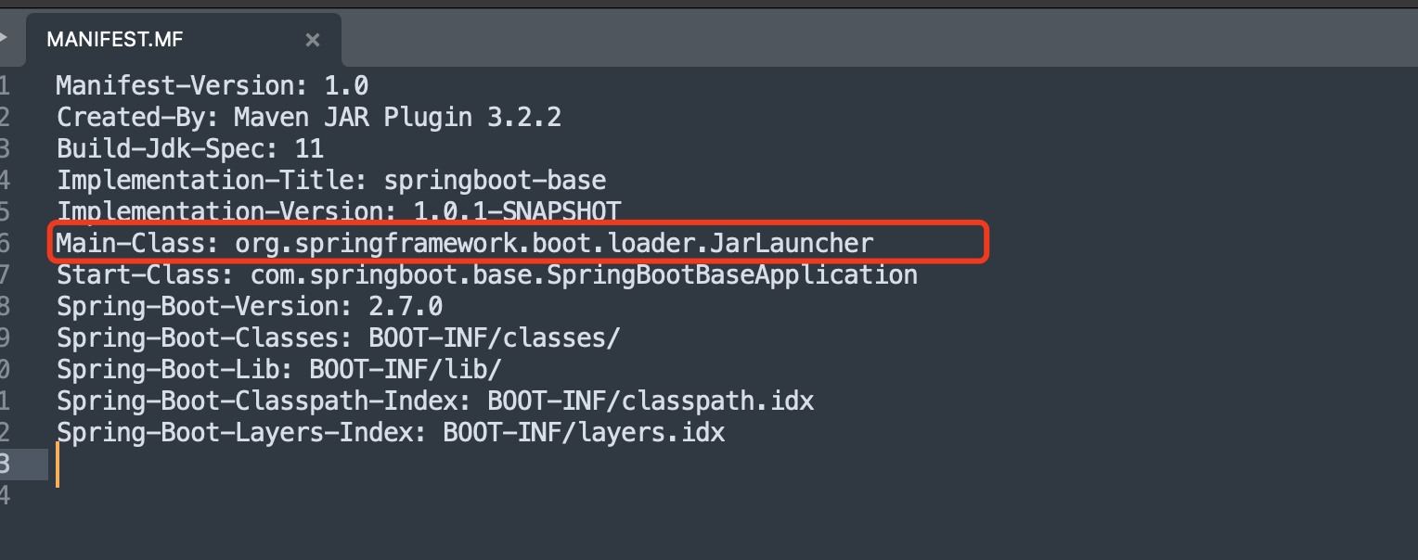Click the Spring-Boot-Version: 2.7.0 line
This screenshot has height=560, width=1418.
250,307
